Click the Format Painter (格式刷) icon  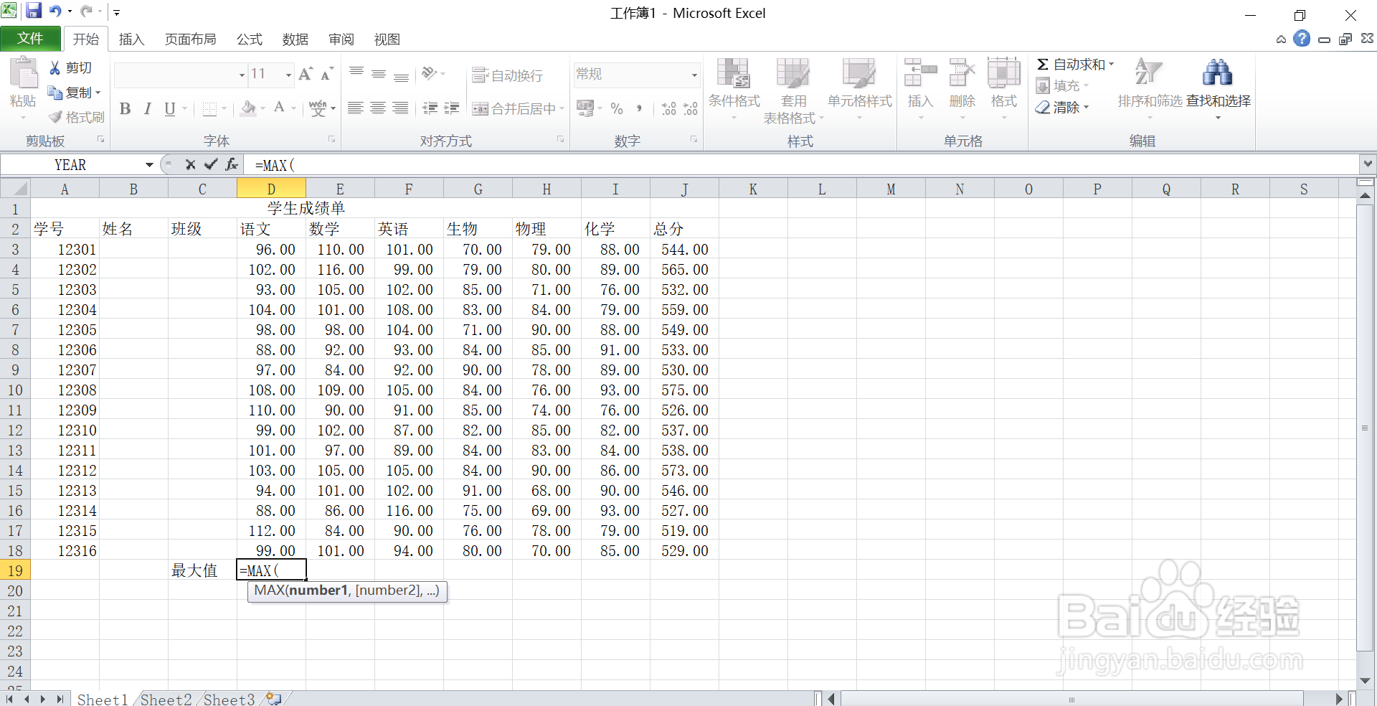55,117
